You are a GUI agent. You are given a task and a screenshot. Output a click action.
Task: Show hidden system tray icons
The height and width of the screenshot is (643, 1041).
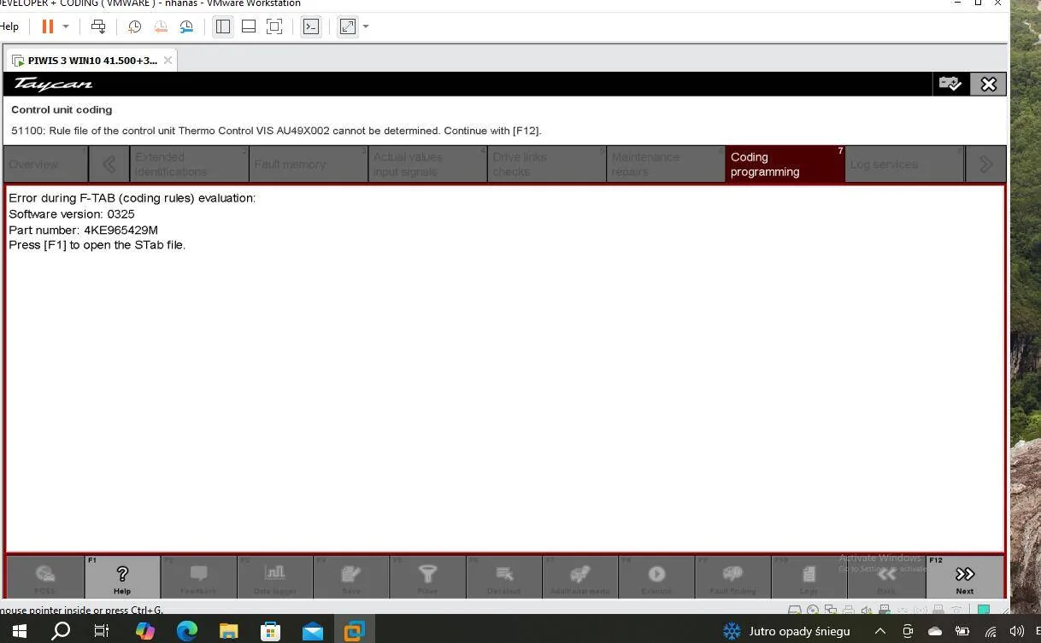pos(880,631)
